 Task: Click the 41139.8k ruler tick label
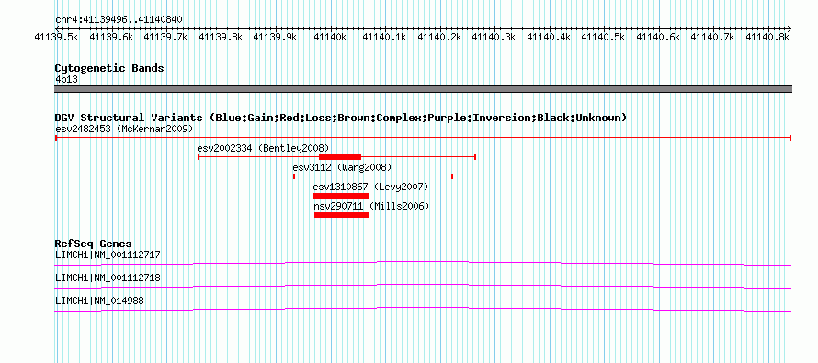(221, 37)
